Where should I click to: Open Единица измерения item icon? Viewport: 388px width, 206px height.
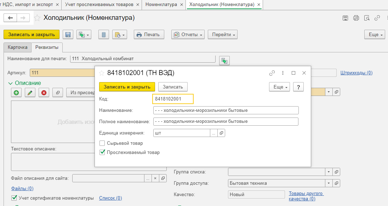pyautogui.click(x=221, y=133)
